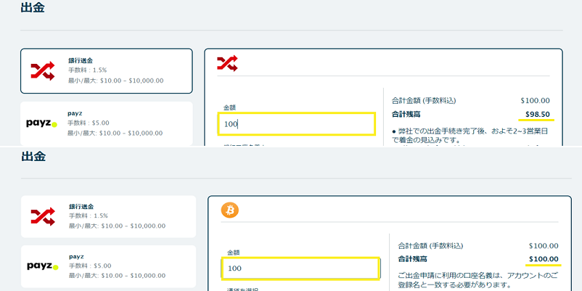Viewport: 582px width, 291px height.
Task: Select the $98.50 合計残高 value
Action: [x=538, y=115]
